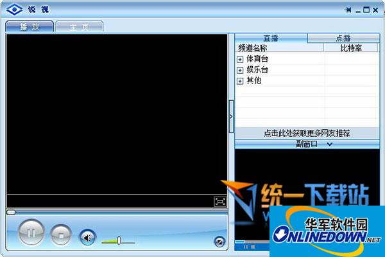Expand the 娱乐台 tree node

pyautogui.click(x=240, y=70)
